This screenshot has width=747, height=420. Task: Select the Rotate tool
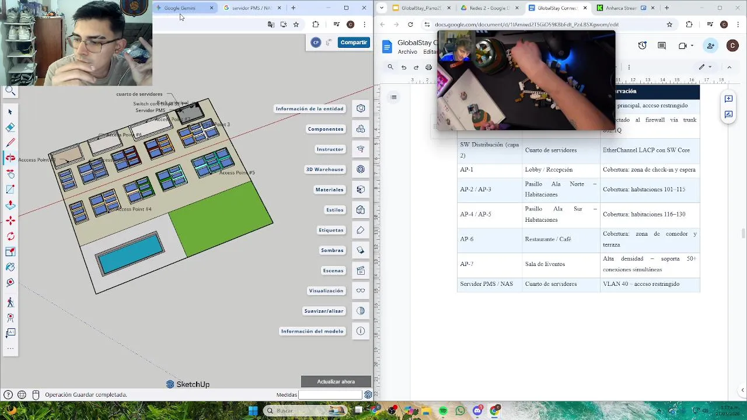point(10,236)
